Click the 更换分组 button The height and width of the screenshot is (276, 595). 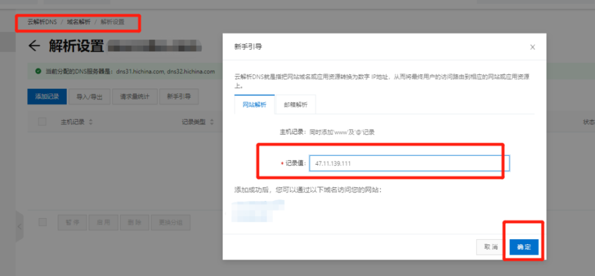click(x=170, y=222)
